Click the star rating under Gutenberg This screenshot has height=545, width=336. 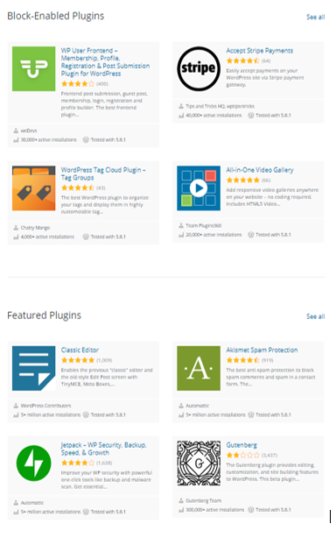coord(243,455)
